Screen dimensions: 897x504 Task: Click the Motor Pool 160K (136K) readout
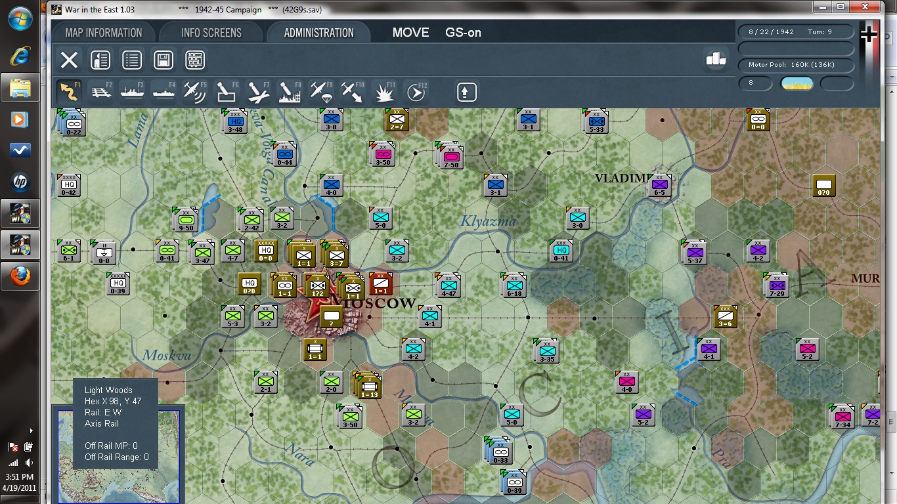797,65
